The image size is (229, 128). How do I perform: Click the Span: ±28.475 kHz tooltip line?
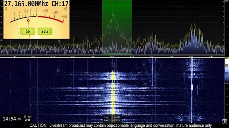(x=112, y=120)
